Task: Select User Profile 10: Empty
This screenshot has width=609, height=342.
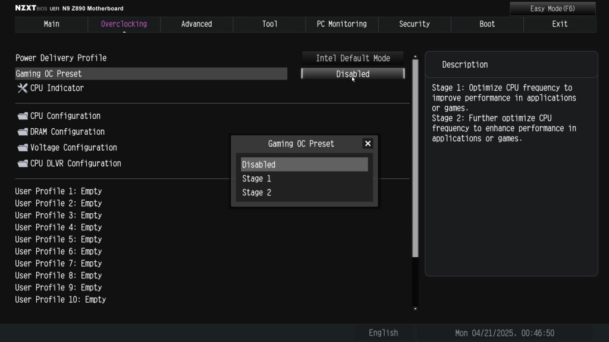Action: point(61,299)
